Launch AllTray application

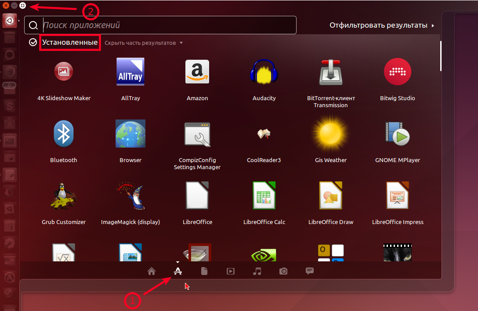pos(130,72)
